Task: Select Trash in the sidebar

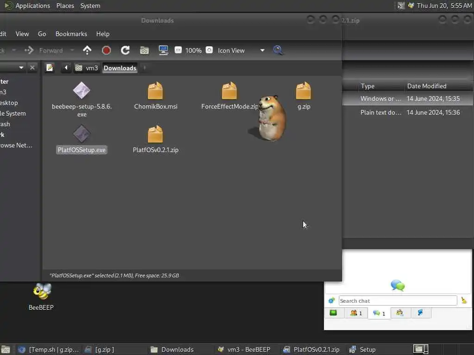Action: point(5,124)
